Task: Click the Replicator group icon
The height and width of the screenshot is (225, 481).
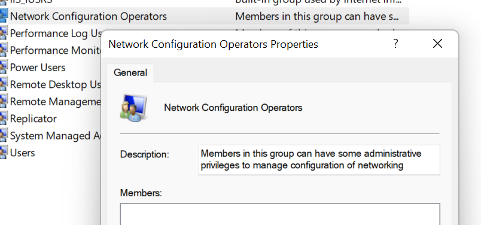Action: click(4, 118)
